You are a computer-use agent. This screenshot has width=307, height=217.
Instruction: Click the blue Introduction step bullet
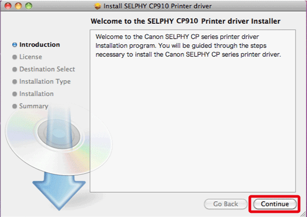(15, 45)
